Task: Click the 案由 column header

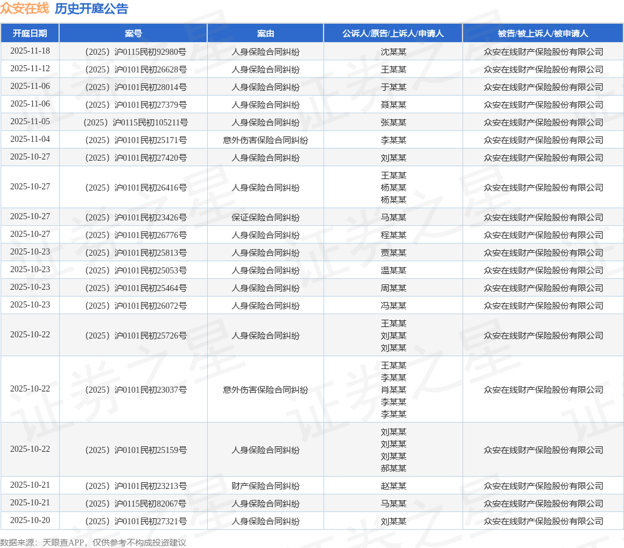Action: click(x=266, y=33)
